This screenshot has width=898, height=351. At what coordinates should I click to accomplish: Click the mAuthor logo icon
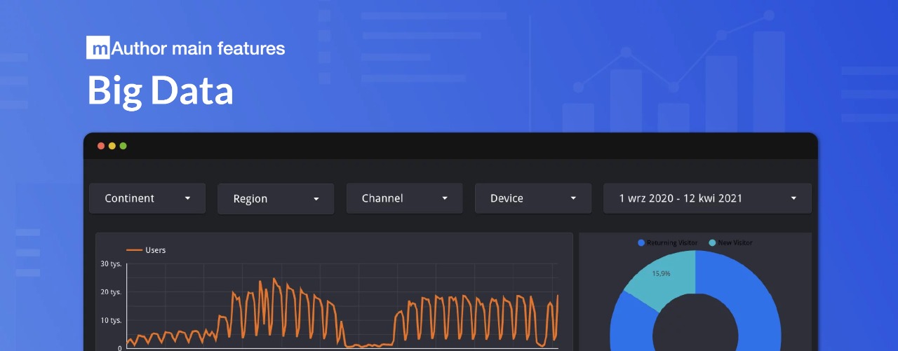98,48
